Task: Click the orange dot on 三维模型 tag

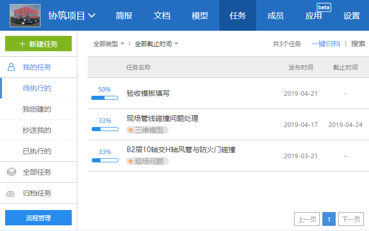Action: pyautogui.click(x=131, y=130)
